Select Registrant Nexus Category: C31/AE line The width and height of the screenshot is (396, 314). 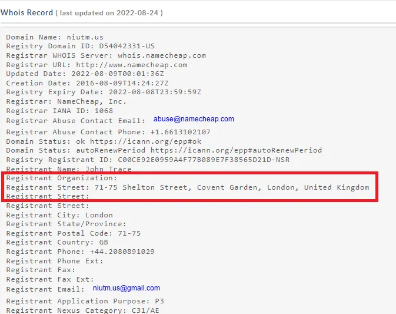pyautogui.click(x=83, y=310)
